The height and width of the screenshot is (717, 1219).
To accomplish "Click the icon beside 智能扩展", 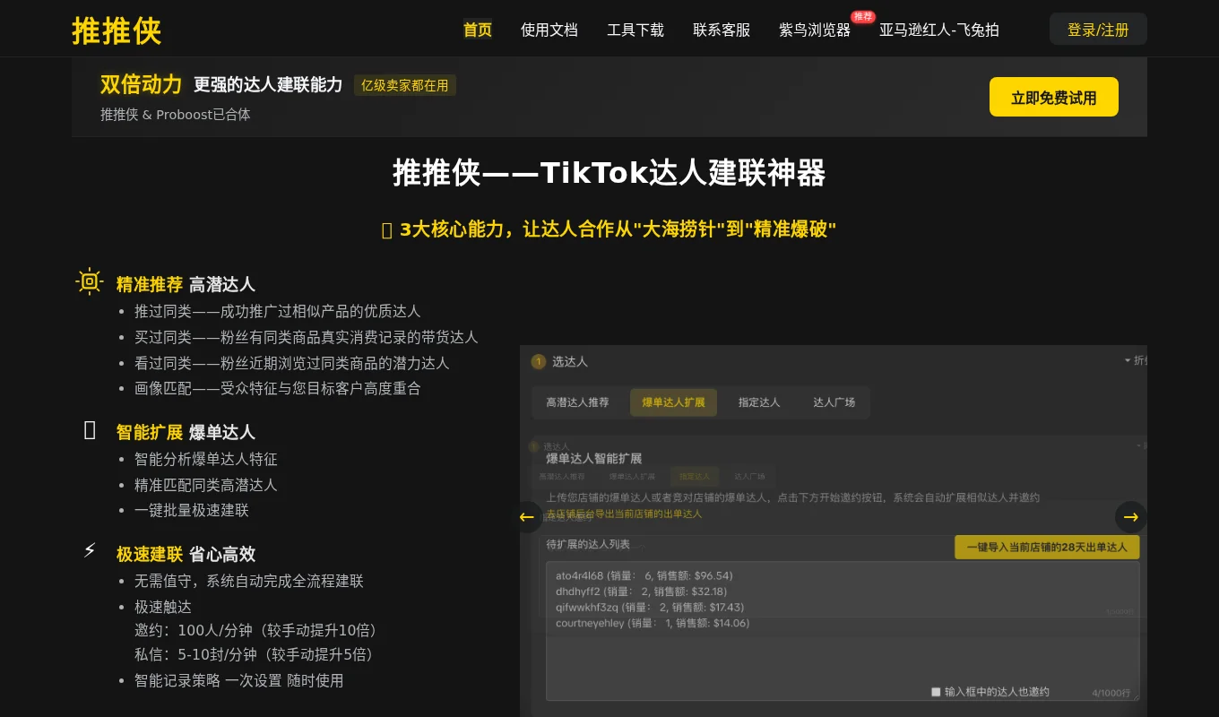I will tap(90, 429).
